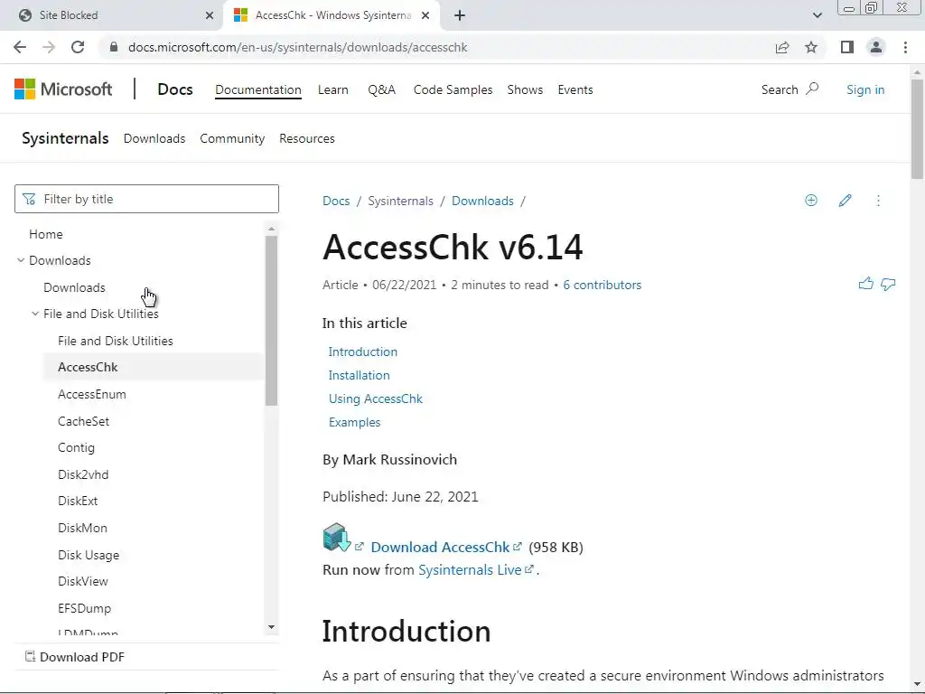Collapse the Downloads tree node
Screen dimensions: 925x694
pos(21,260)
